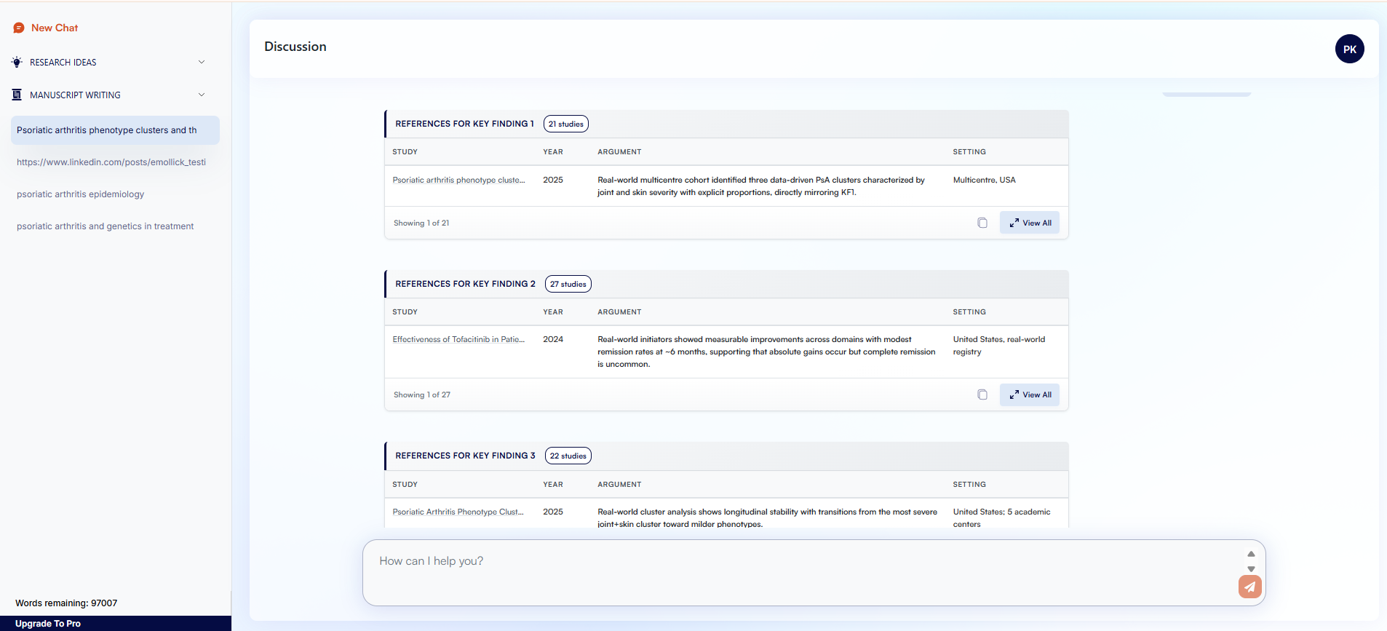View All references for Key Finding 1

pos(1030,223)
